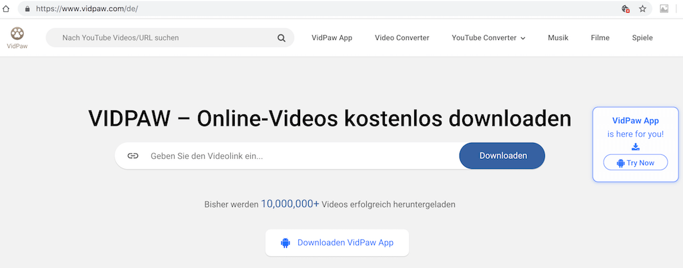Expand the YouTube Converter dropdown

488,38
